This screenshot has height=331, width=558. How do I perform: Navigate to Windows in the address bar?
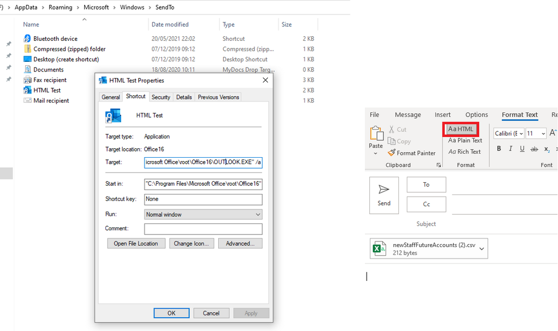[132, 7]
